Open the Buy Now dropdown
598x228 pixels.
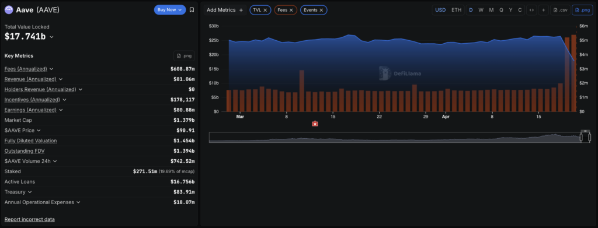coord(170,10)
